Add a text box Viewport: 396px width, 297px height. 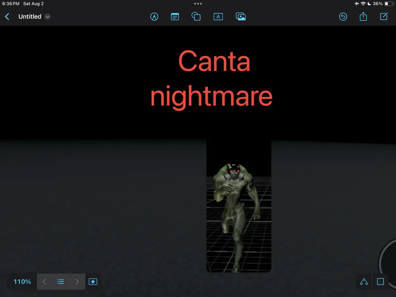[218, 17]
